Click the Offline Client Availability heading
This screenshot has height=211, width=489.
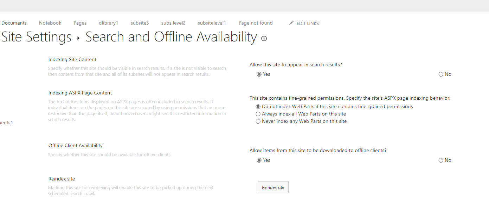tap(76, 146)
